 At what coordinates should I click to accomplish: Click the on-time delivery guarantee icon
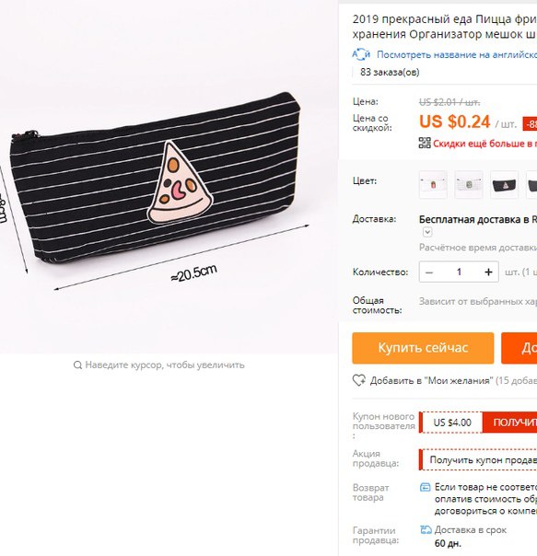coord(426,529)
